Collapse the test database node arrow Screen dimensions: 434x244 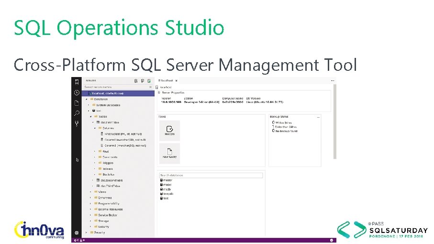89,111
